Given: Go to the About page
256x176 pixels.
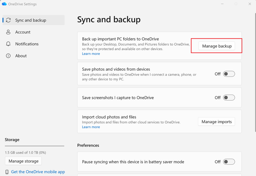Looking at the screenshot, I should 34,56.
